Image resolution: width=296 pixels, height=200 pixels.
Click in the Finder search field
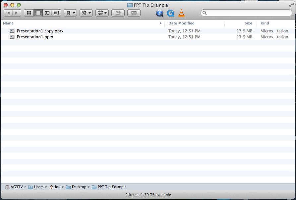pos(246,13)
